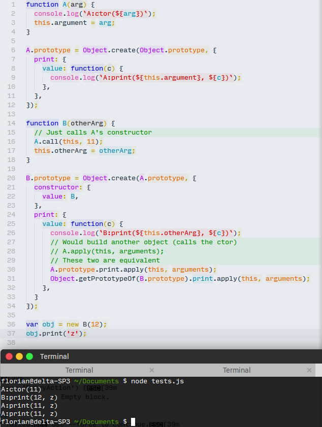Viewport: 322px width, 427px height.
Task: Click line number 20 in the gutter
Action: [x=11, y=178]
